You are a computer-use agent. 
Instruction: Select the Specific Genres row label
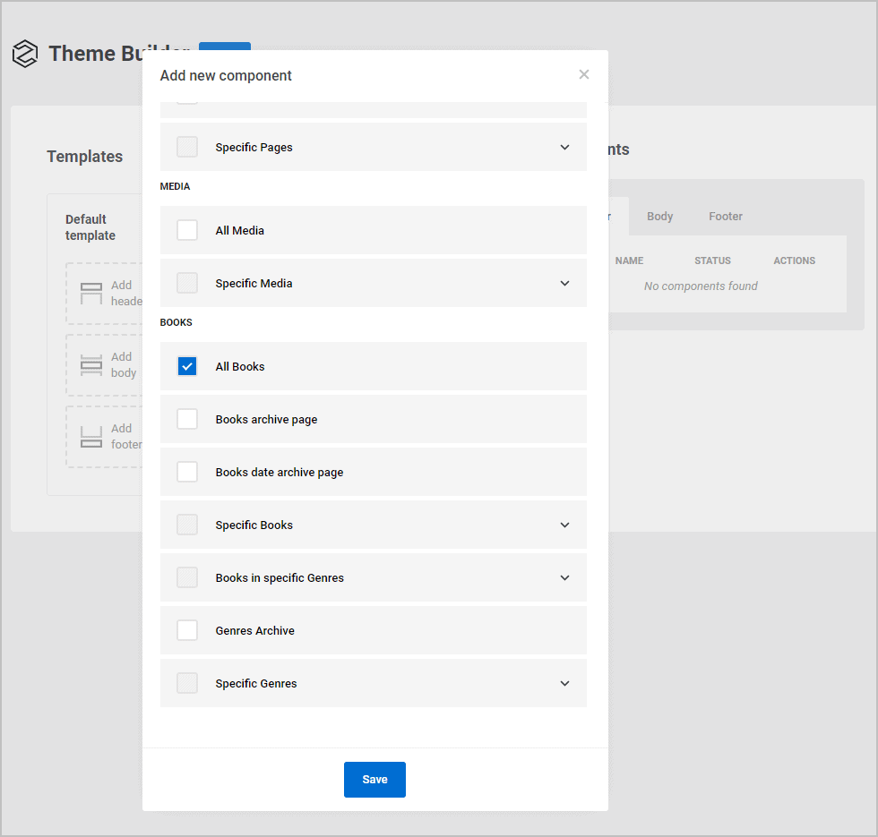coord(256,683)
